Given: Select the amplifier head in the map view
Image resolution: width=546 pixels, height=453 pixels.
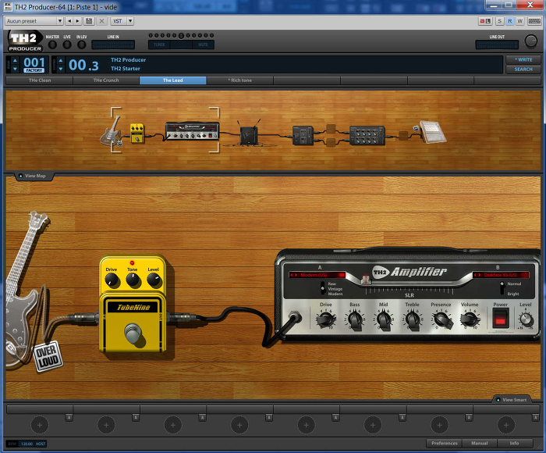Looking at the screenshot, I should (x=193, y=131).
